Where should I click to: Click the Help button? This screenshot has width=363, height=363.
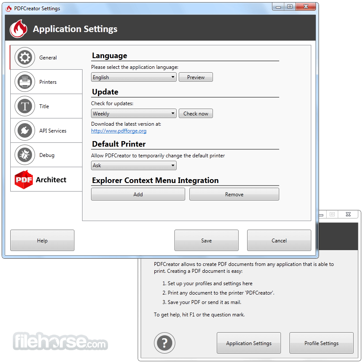pyautogui.click(x=42, y=240)
